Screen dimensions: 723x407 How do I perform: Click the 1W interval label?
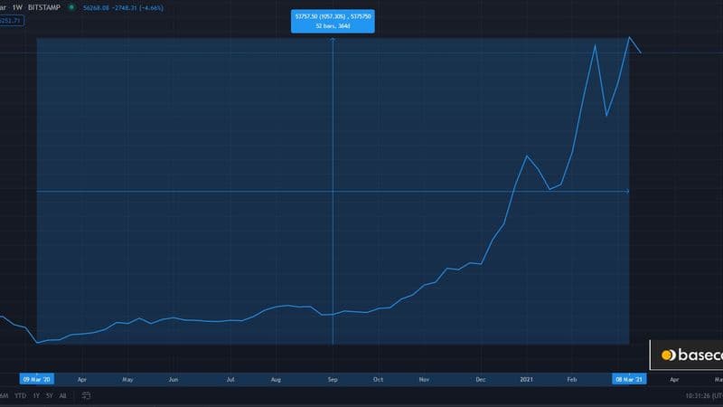[17, 7]
